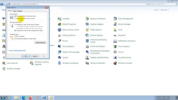This screenshot has height=100, width=178.
Task: Open the Indexing Options icon
Action: (60, 35)
